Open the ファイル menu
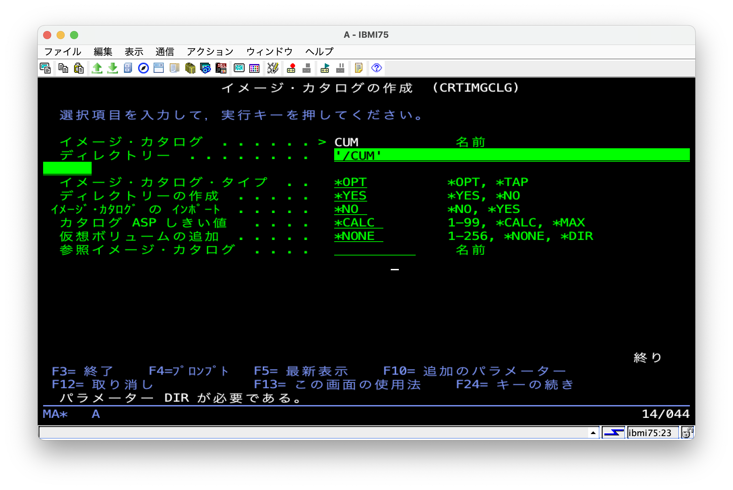733x490 pixels. point(63,52)
